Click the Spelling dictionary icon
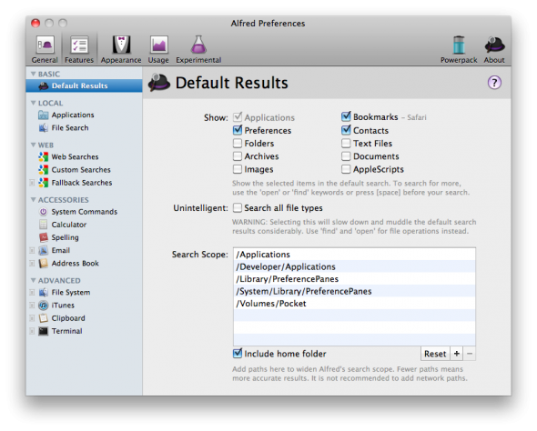The width and height of the screenshot is (537, 431). pyautogui.click(x=43, y=237)
